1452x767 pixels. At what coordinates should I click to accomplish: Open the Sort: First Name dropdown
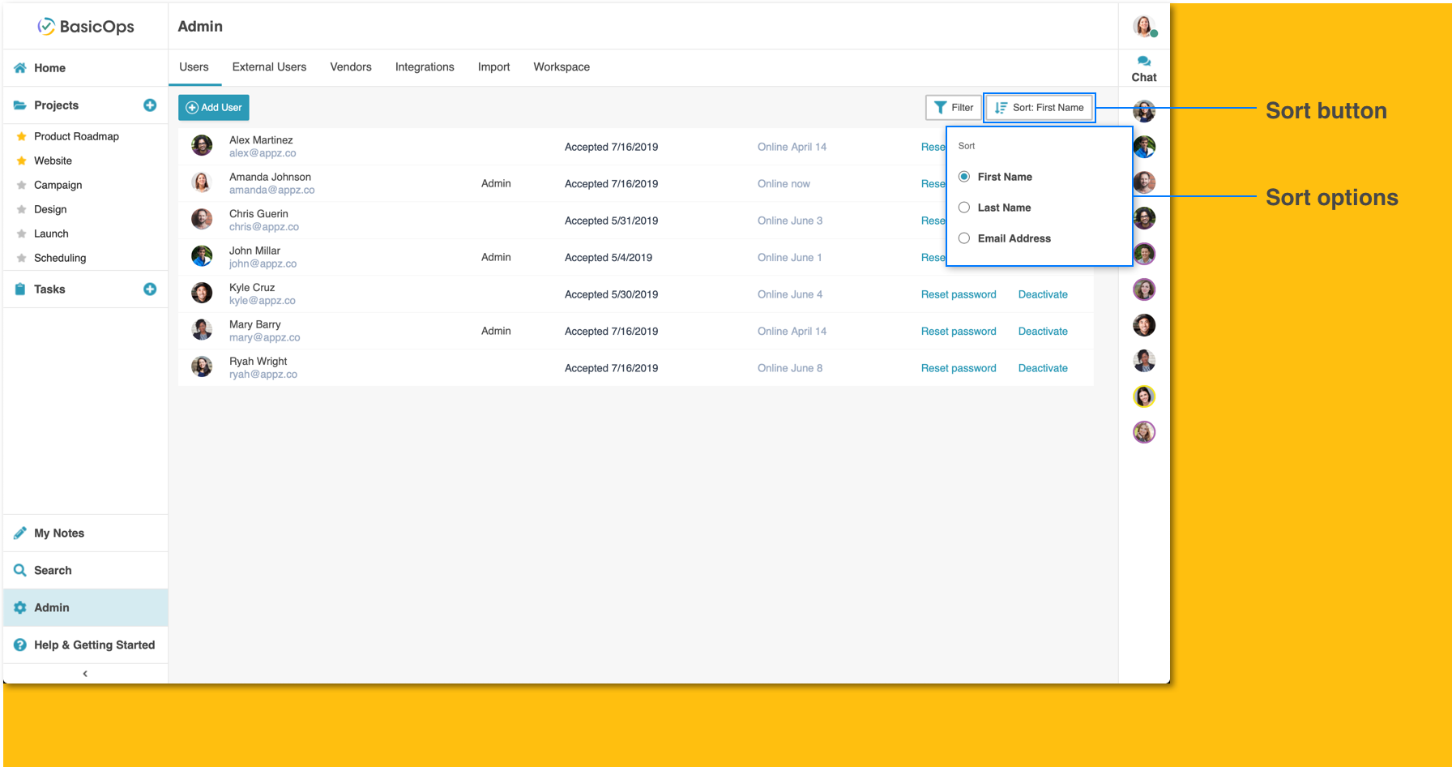tap(1040, 108)
